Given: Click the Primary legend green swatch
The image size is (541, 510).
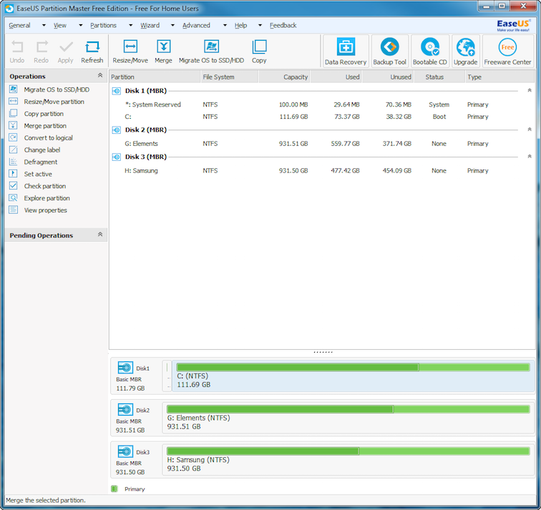Looking at the screenshot, I should (x=114, y=489).
